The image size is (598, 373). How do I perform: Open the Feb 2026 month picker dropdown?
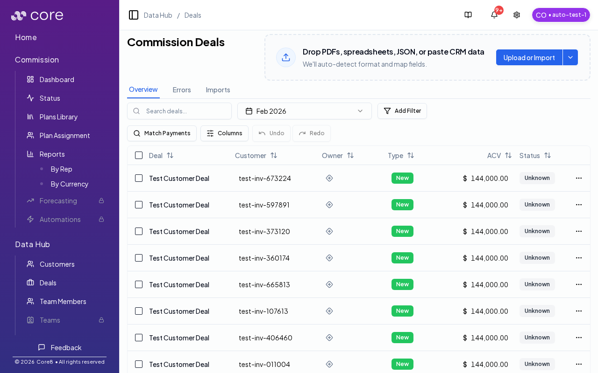click(x=304, y=111)
